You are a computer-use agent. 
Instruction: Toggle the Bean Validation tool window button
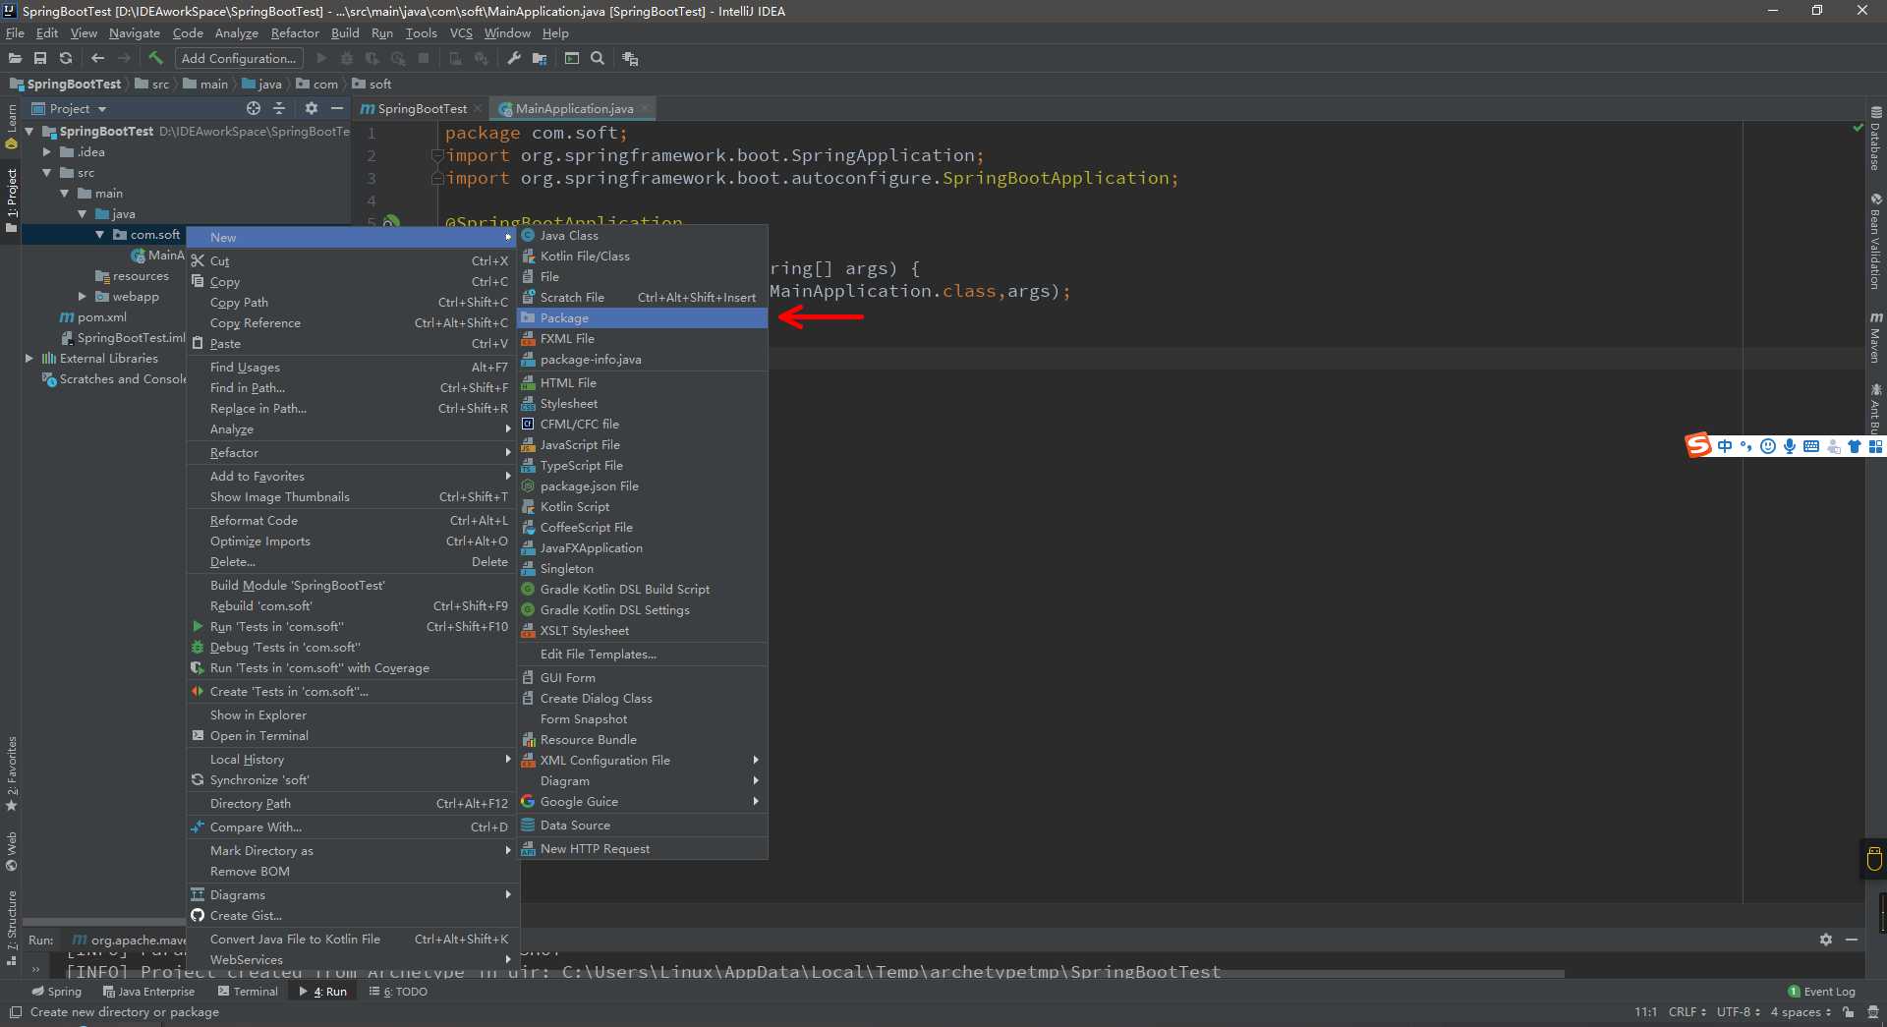tap(1876, 241)
